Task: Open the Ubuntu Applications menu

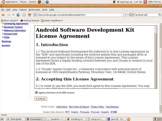Action: (x=10, y=2)
